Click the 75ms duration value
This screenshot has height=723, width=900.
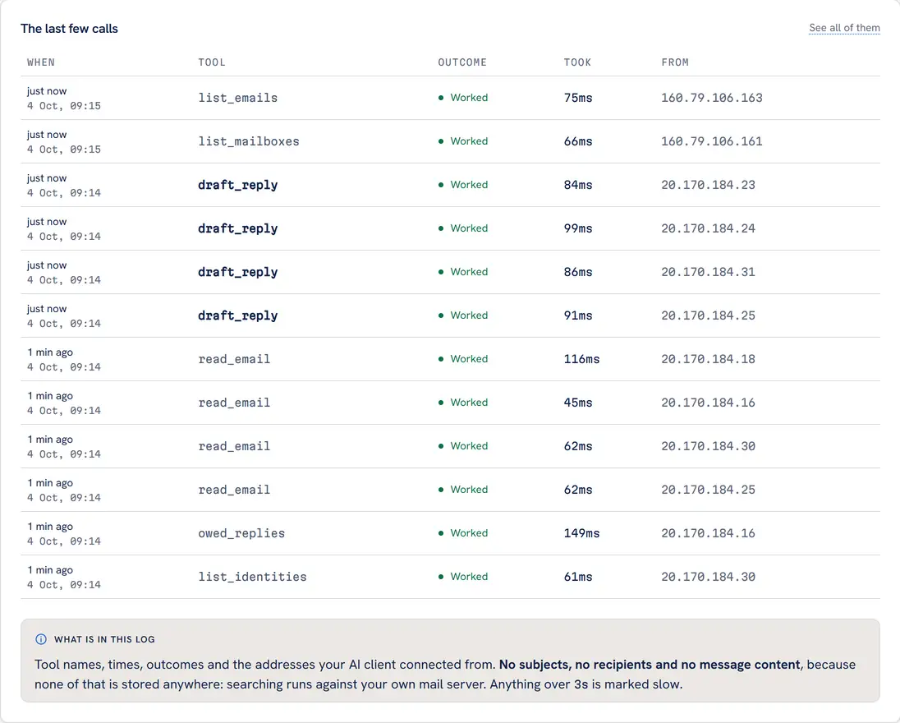[x=577, y=98]
